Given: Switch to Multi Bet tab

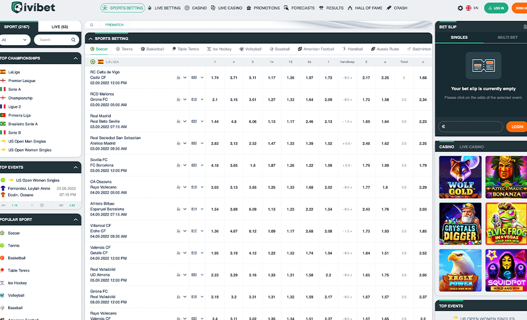Looking at the screenshot, I should tap(507, 37).
